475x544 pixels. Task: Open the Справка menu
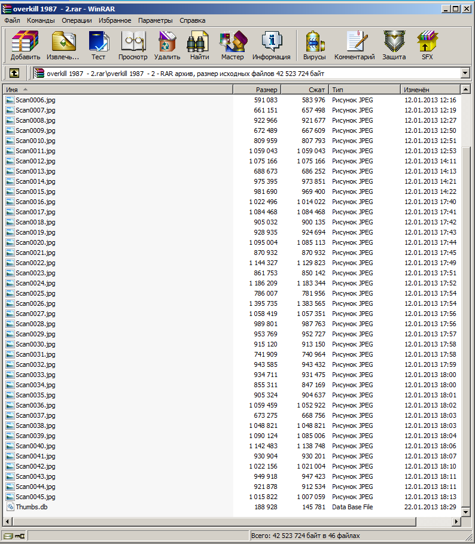[193, 20]
